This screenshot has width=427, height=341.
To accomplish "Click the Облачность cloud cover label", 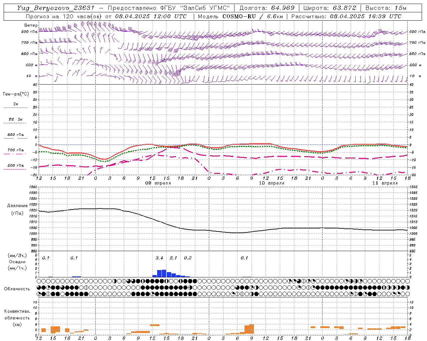I will 17,289.
